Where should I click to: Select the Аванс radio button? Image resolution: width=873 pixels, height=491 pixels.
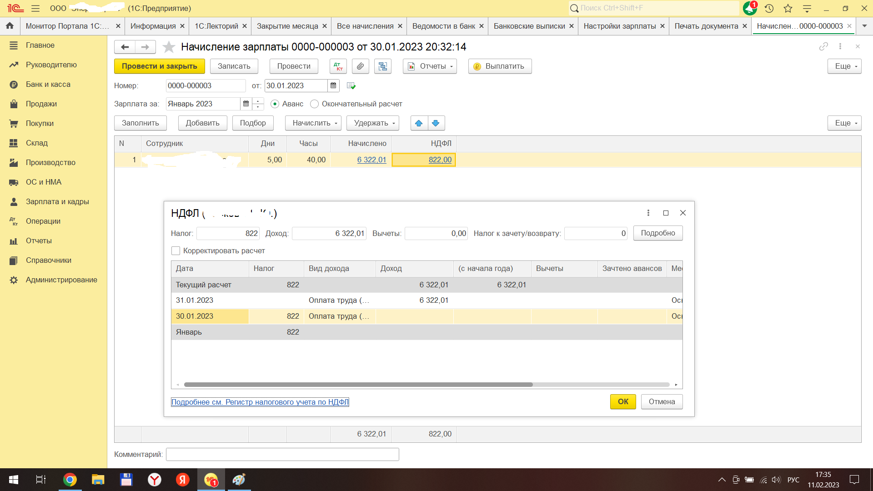pos(275,104)
